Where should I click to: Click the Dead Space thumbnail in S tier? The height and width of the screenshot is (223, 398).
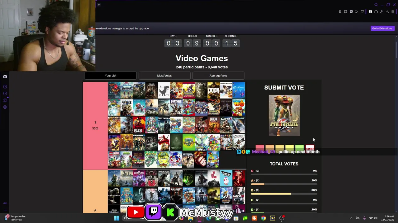[151, 90]
